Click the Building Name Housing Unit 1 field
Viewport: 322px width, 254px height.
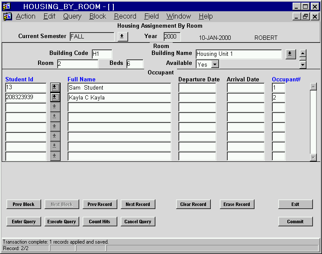pos(239,54)
